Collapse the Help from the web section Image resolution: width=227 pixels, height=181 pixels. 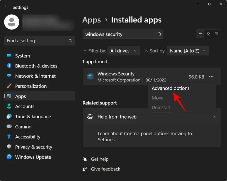click(215, 117)
